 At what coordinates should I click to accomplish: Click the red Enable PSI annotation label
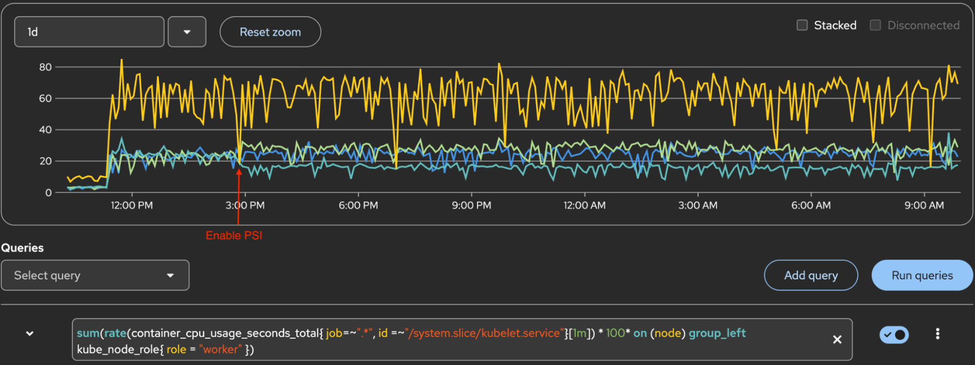click(x=234, y=236)
